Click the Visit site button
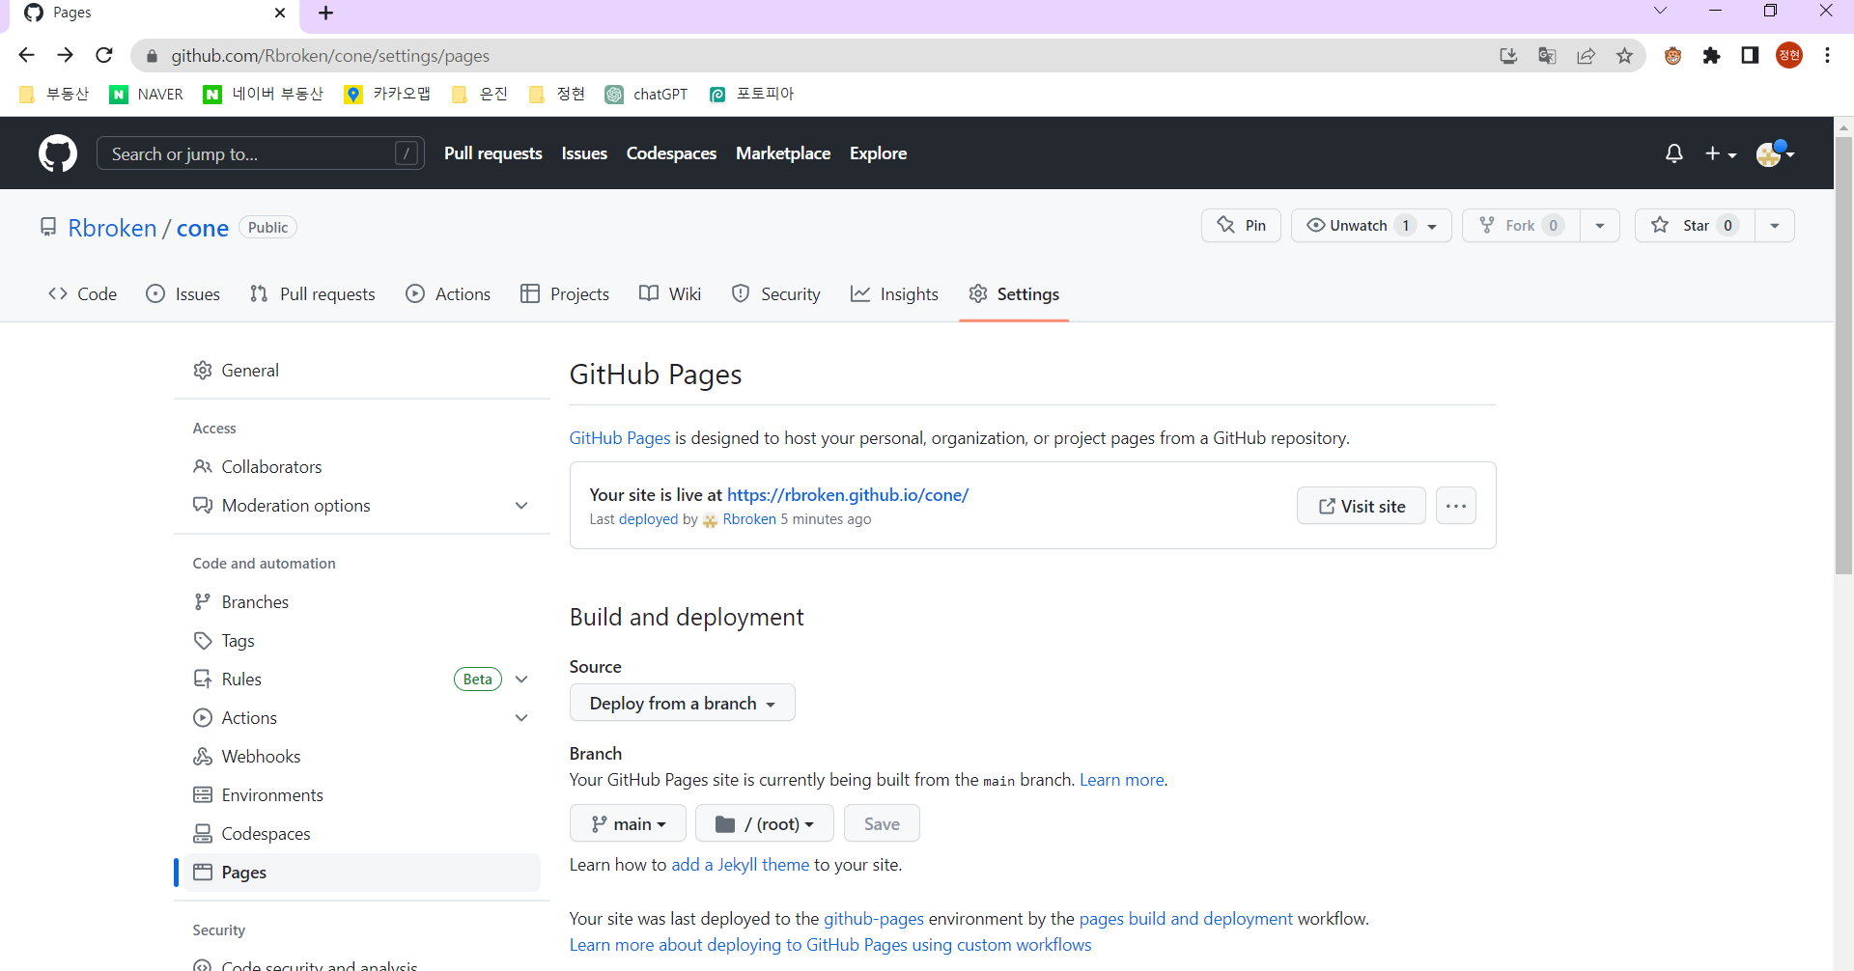1854x971 pixels. pyautogui.click(x=1362, y=506)
